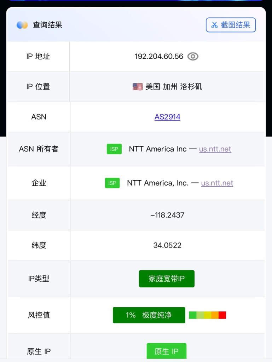
Task: Click the longitude value -118.2437
Action: 167,215
